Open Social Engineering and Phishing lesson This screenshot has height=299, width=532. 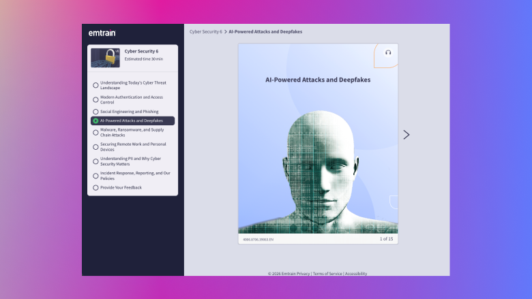coord(130,112)
